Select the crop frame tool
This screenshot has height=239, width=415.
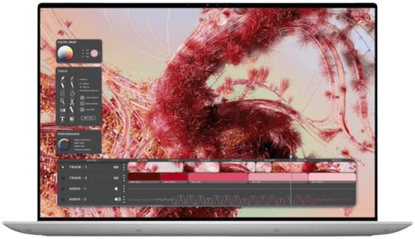(x=62, y=93)
